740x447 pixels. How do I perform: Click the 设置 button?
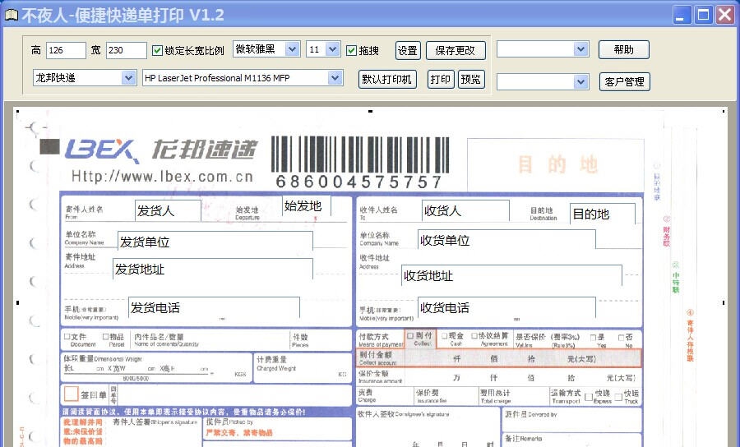pyautogui.click(x=408, y=50)
